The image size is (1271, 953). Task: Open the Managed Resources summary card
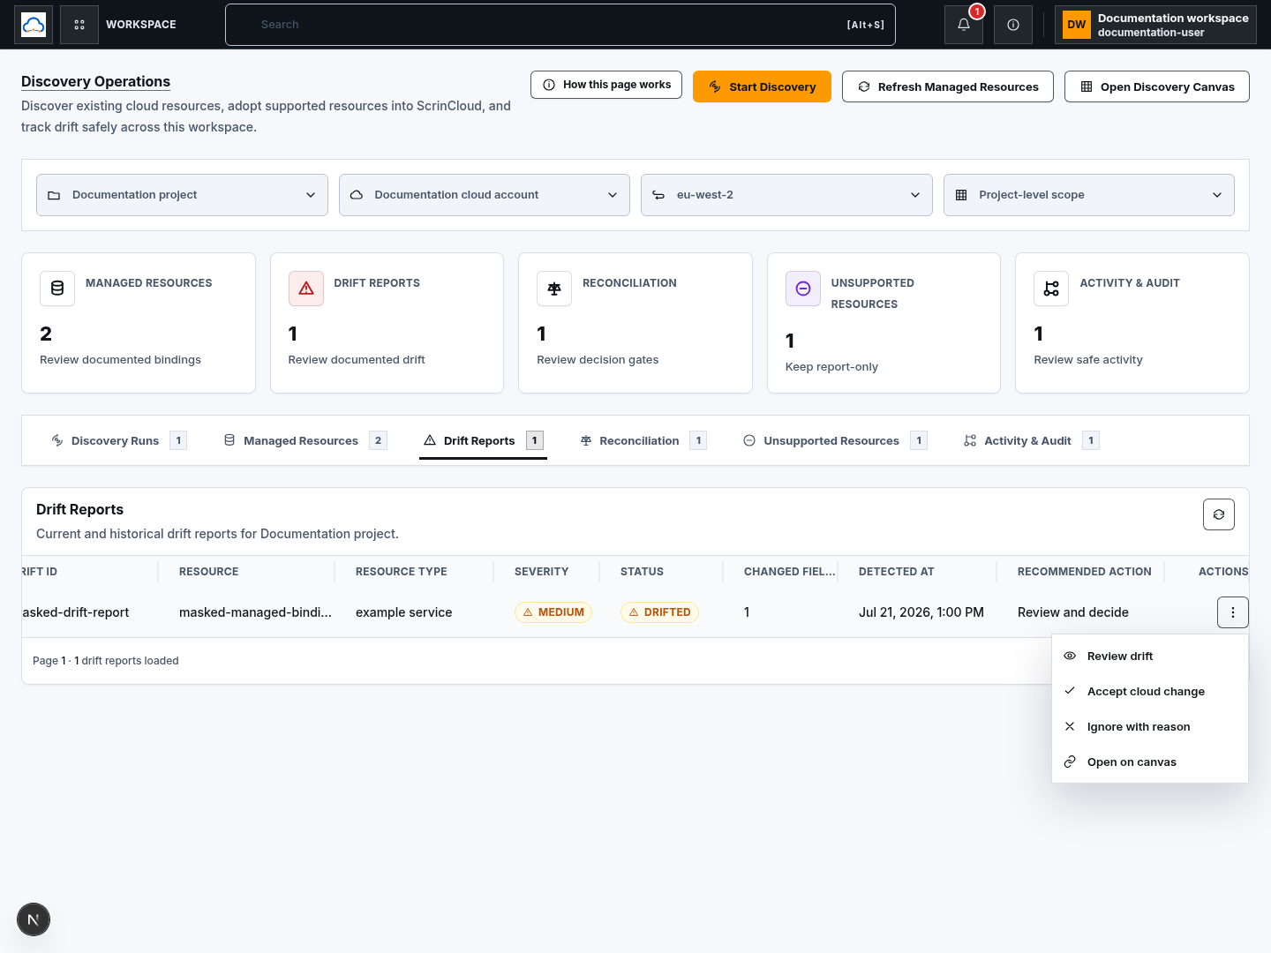tap(139, 323)
